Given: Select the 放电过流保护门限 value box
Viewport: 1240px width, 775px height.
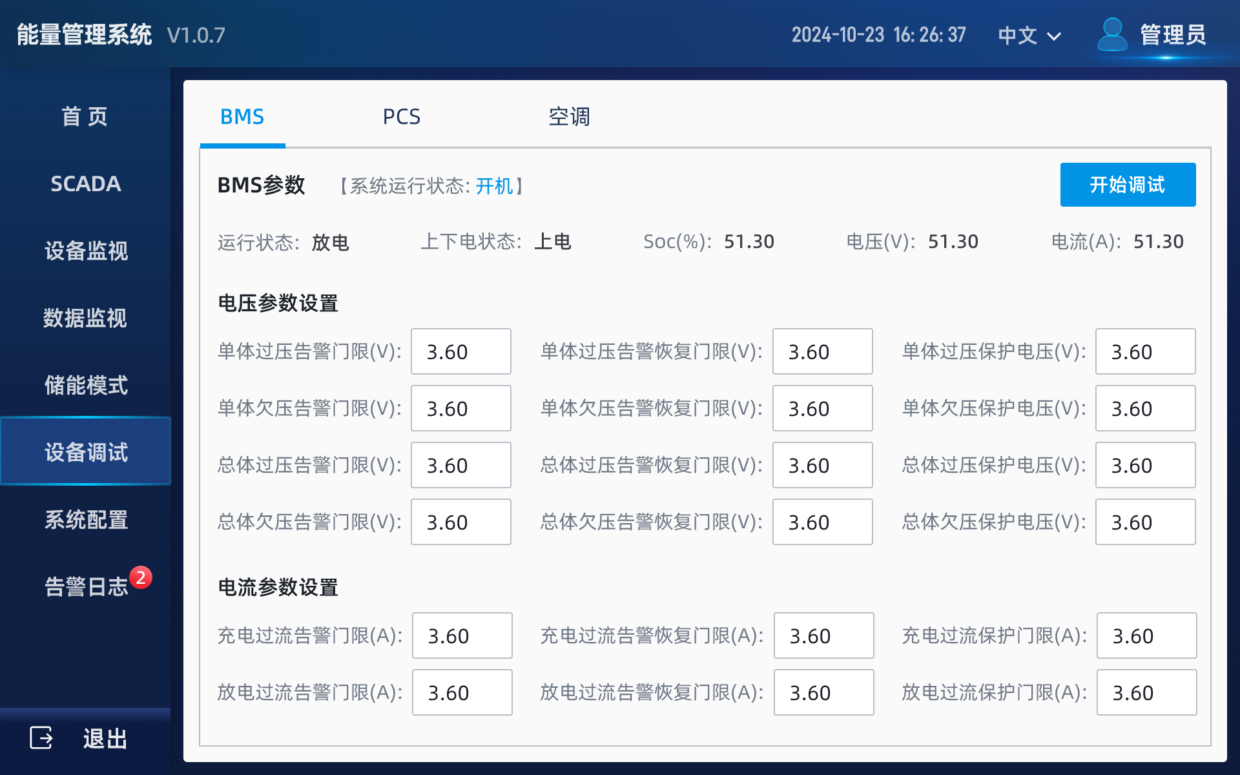Looking at the screenshot, I should 1146,692.
